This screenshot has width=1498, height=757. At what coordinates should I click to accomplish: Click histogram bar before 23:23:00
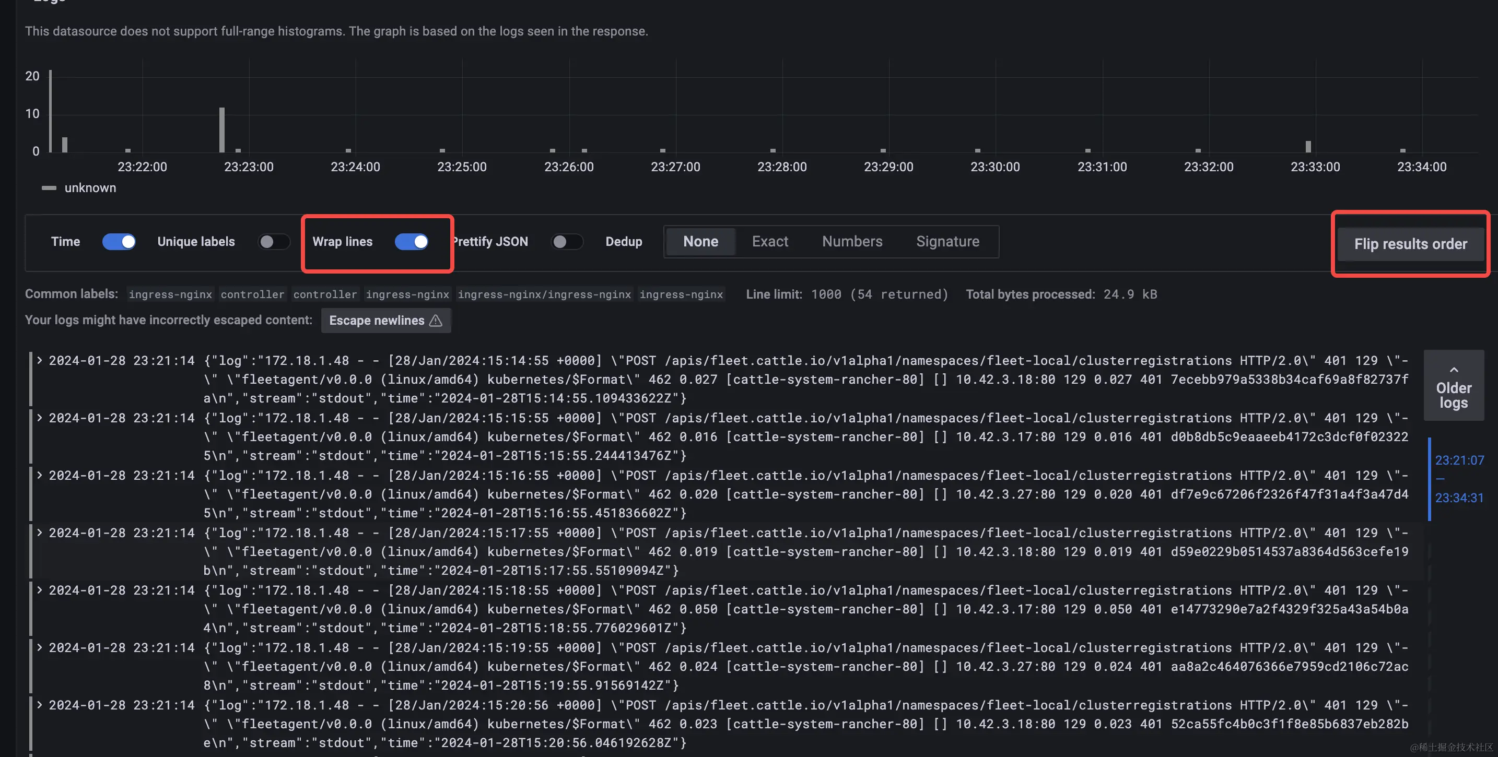click(x=221, y=129)
